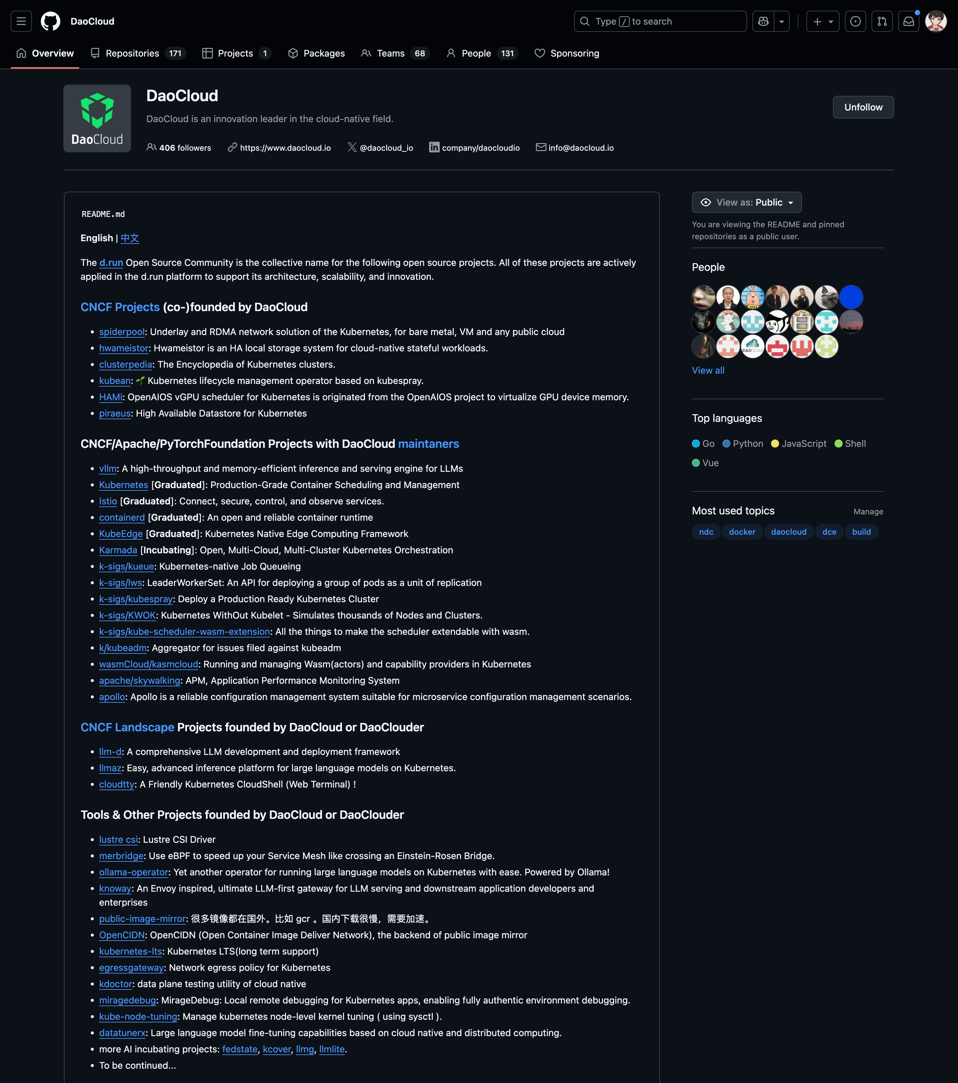Screen dimensions: 958x1083
Task: Click the GitHub Octocat logo
Action: (x=51, y=21)
